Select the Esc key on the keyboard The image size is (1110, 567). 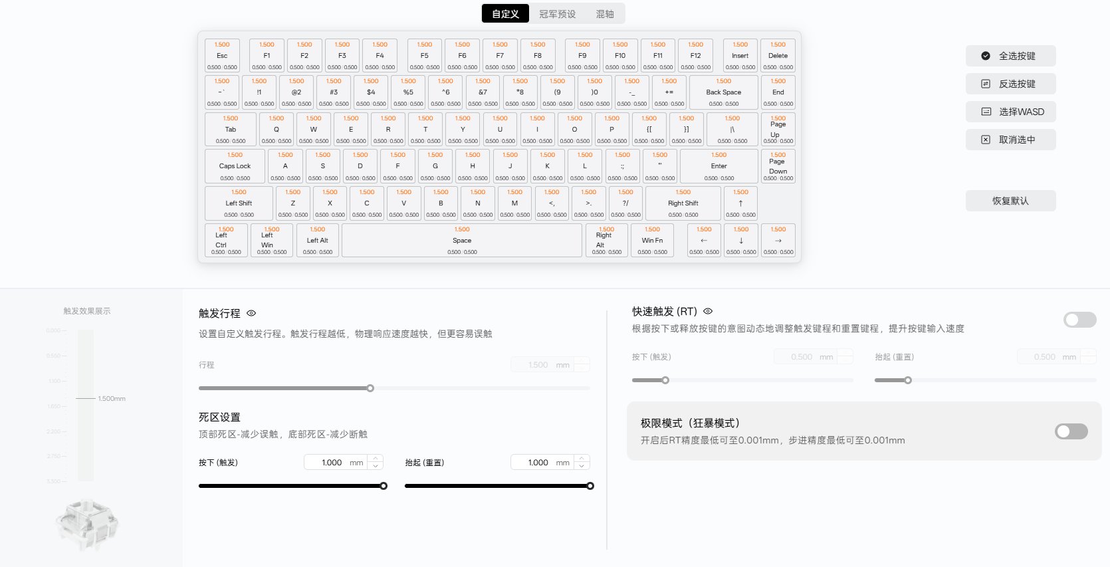[x=222, y=56]
